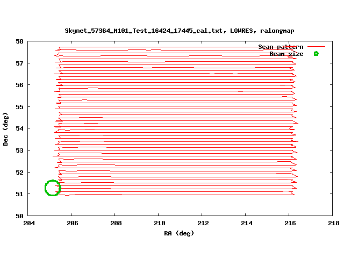This screenshot has width=344, height=258.
Task: Click the 'RA (deg)' axis label
Action: click(x=179, y=233)
